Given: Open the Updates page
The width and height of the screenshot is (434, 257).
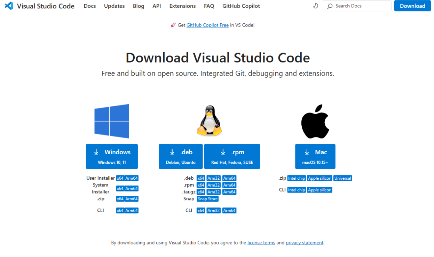Looking at the screenshot, I should (115, 6).
